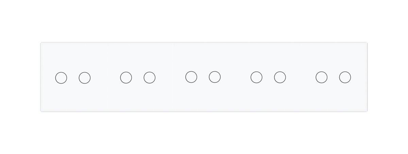Click blank glass above the first circle pair
408x154 pixels.
tap(73, 57)
